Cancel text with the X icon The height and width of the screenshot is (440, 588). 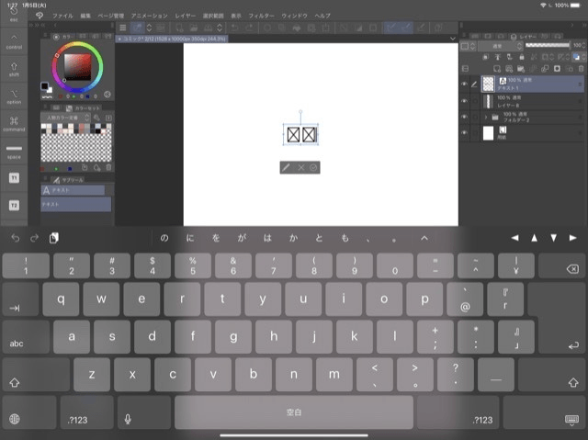point(300,167)
